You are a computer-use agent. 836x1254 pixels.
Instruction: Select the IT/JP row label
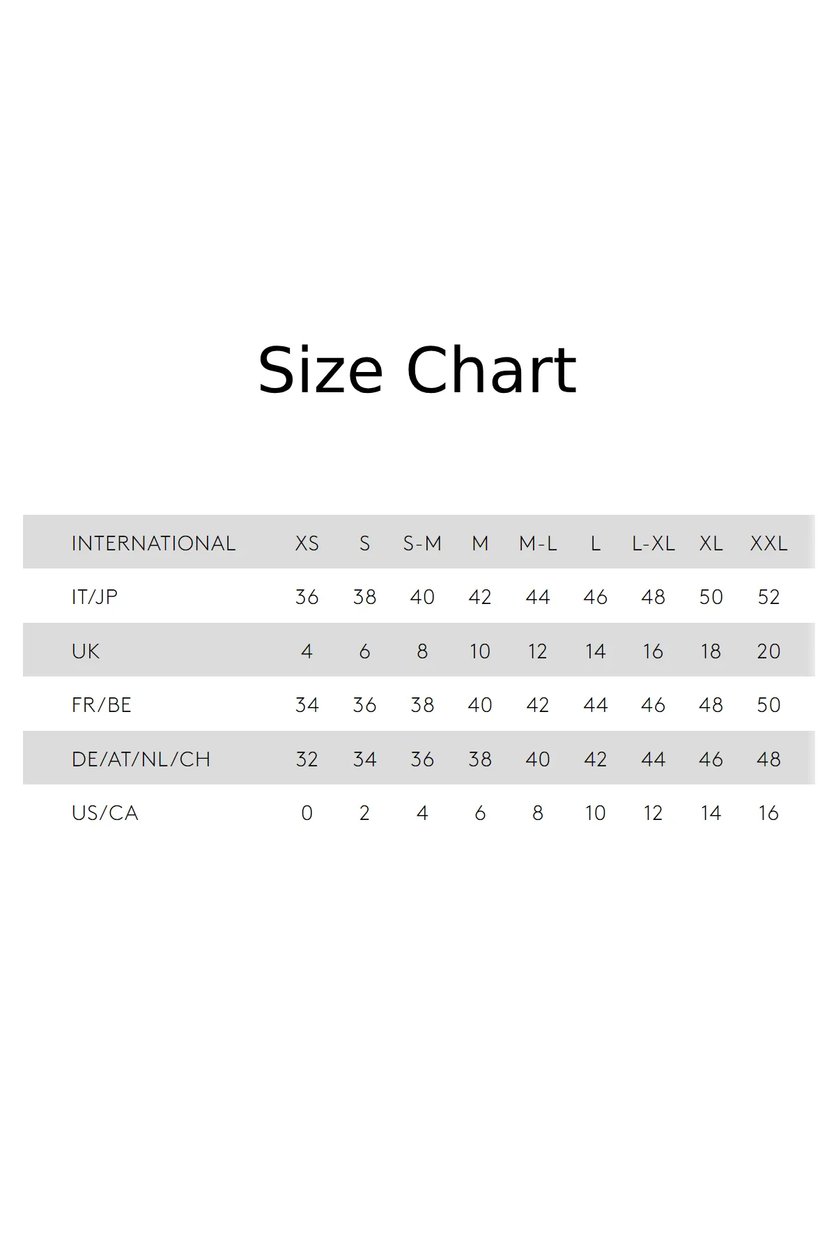[95, 597]
